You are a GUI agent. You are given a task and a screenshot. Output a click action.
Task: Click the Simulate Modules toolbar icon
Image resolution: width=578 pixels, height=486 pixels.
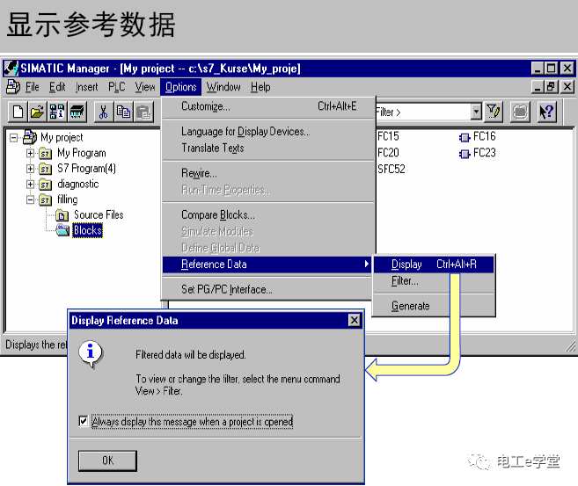pyautogui.click(x=520, y=112)
